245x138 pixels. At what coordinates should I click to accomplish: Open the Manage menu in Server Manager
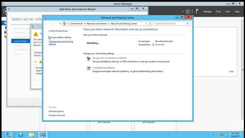click(207, 11)
